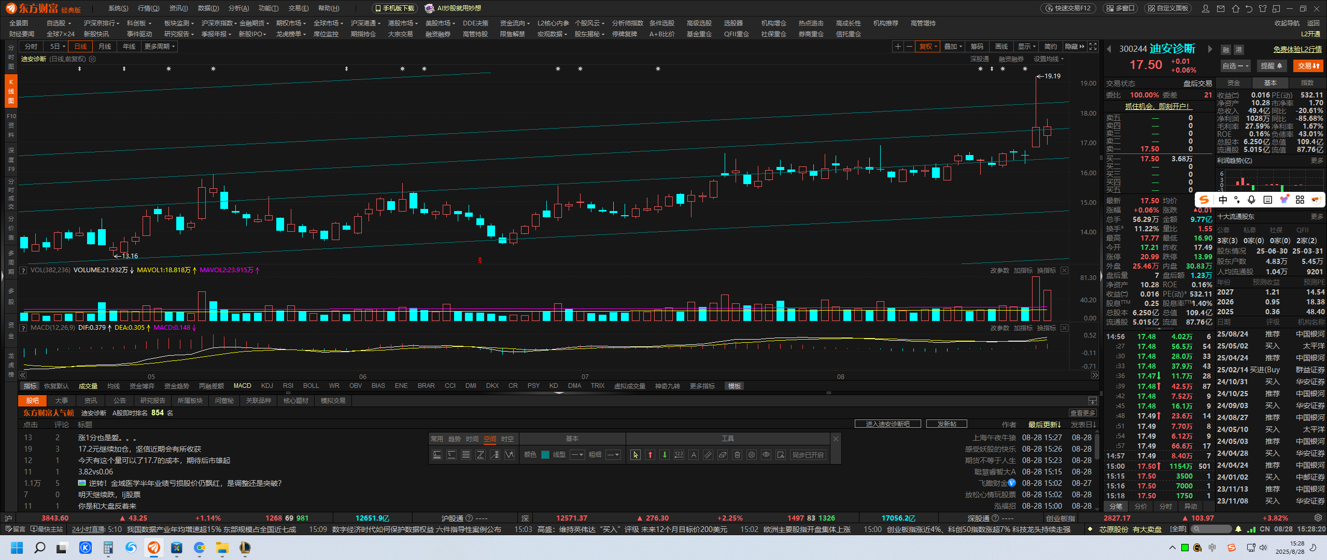Toggle 筹码 chip distribution panel
This screenshot has width=1327, height=560.
tap(977, 47)
